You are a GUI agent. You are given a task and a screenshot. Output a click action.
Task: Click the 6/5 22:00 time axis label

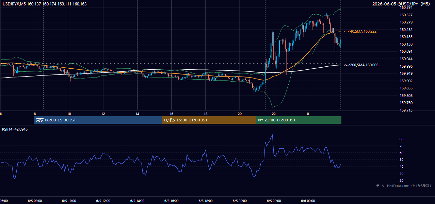[274, 201]
